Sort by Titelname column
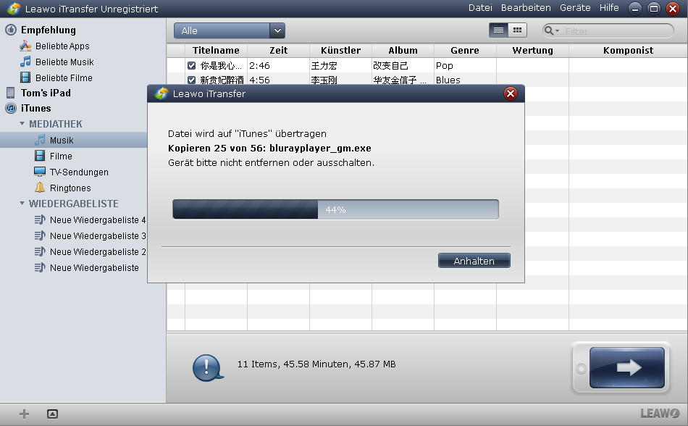688x426 pixels. click(x=216, y=51)
